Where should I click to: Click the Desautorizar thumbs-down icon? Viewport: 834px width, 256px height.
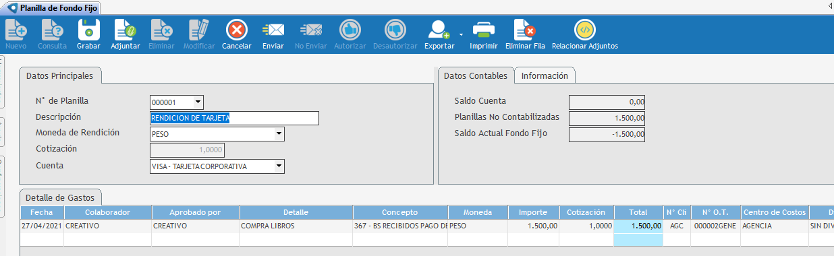point(395,30)
